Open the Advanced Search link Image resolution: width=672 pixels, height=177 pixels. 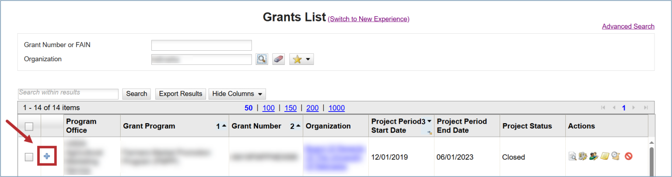[x=628, y=26]
